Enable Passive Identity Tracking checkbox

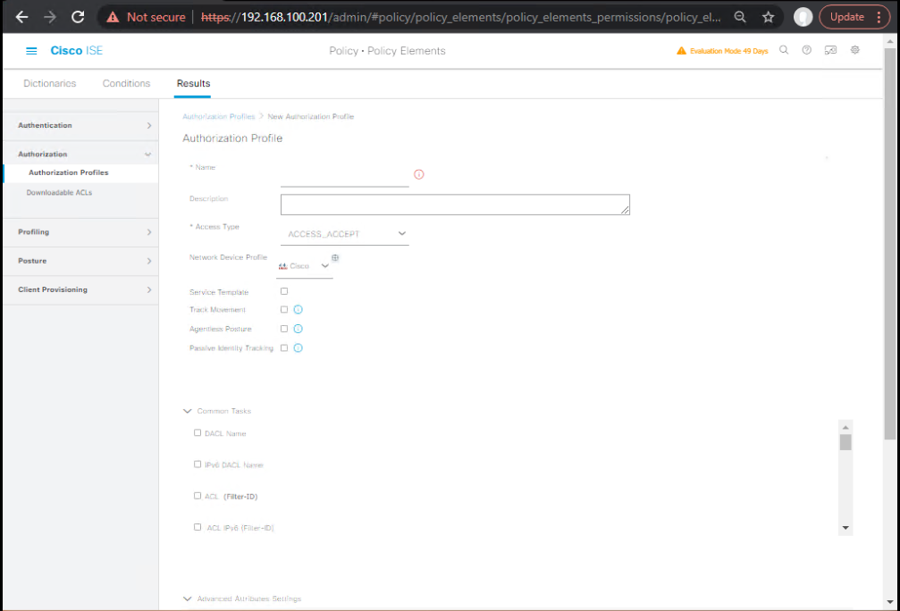point(284,348)
